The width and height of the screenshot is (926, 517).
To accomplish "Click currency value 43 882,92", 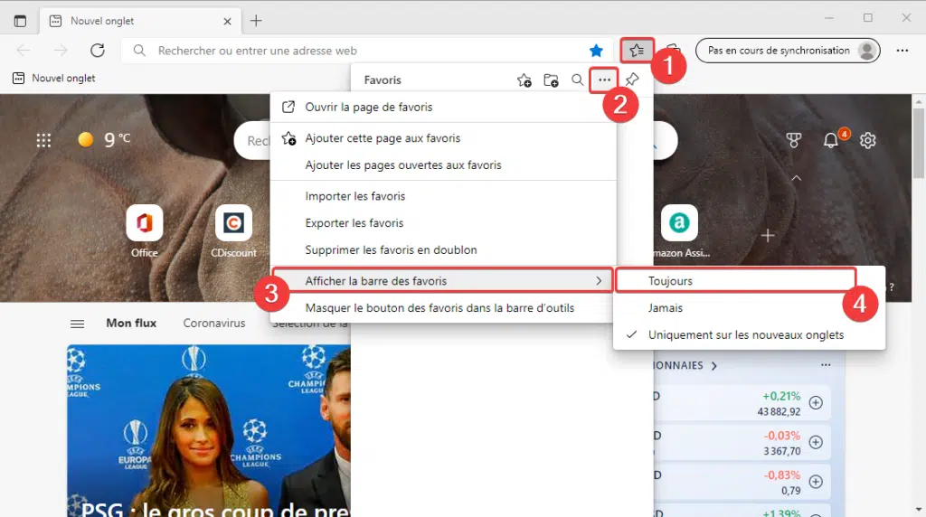I will tap(779, 412).
